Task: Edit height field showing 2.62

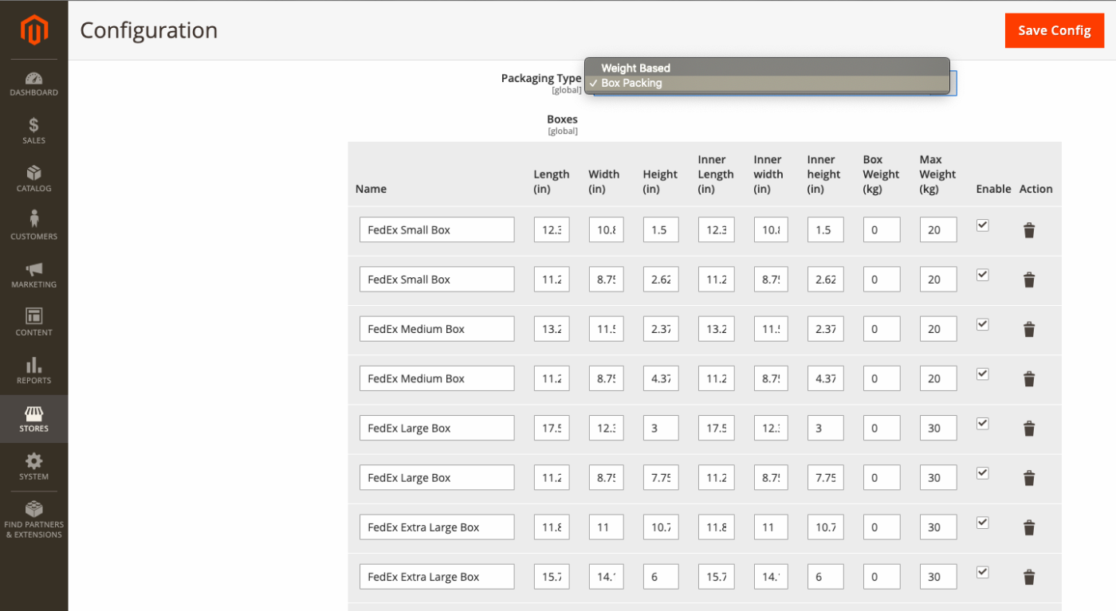Action: (x=661, y=280)
